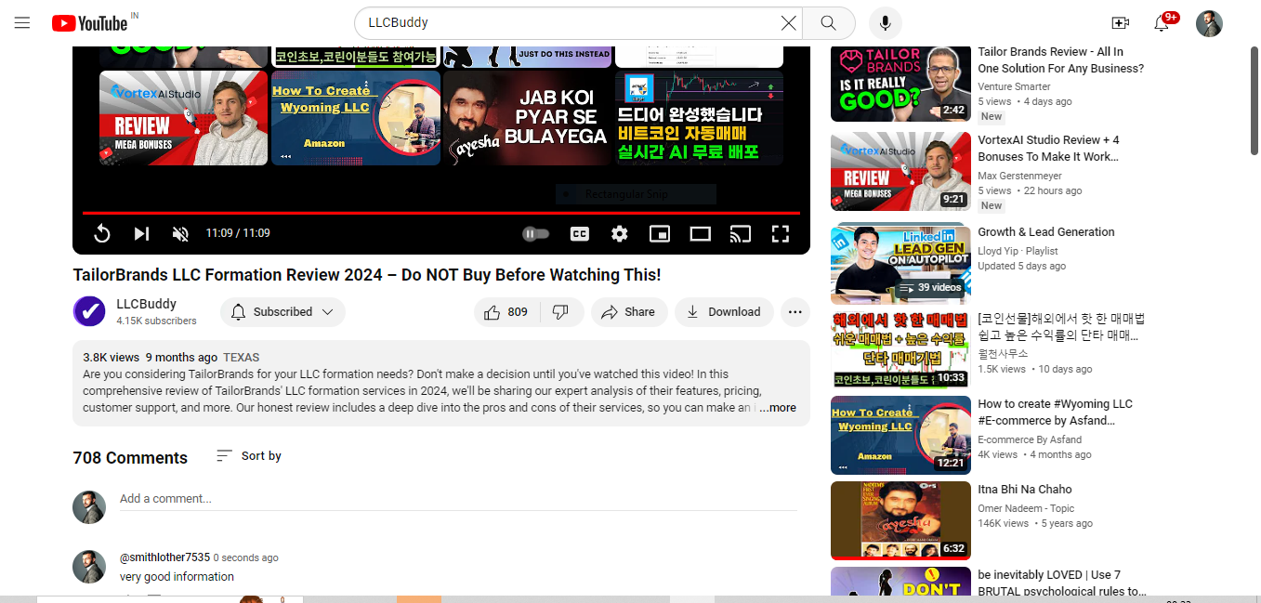
Task: Open player settings gear
Action: point(620,234)
